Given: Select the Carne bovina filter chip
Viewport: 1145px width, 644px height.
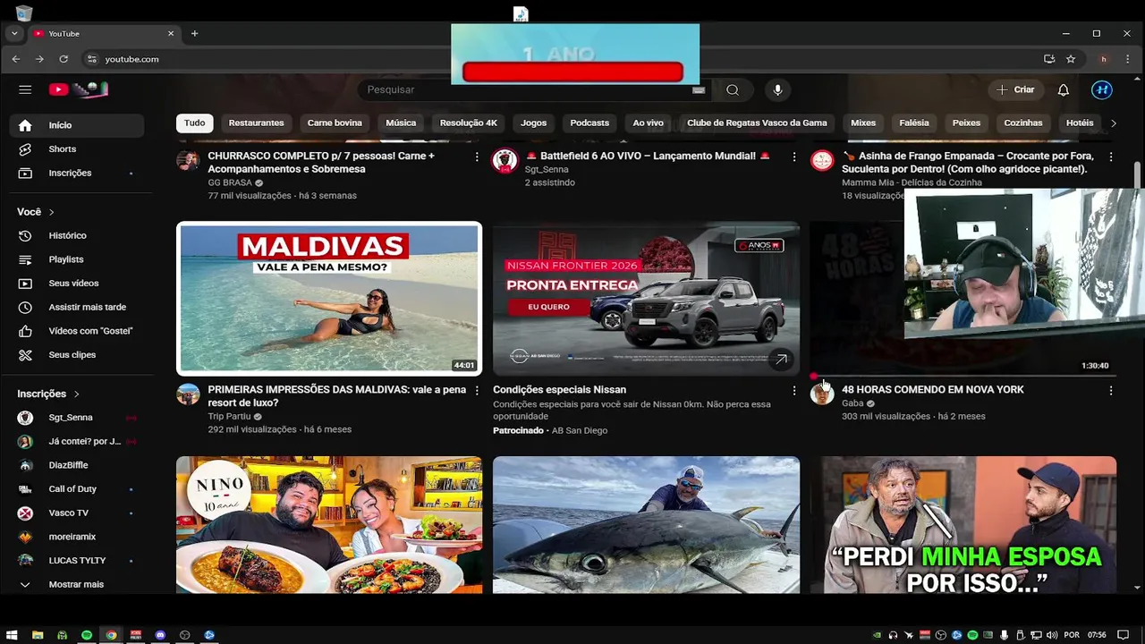Looking at the screenshot, I should [x=335, y=123].
